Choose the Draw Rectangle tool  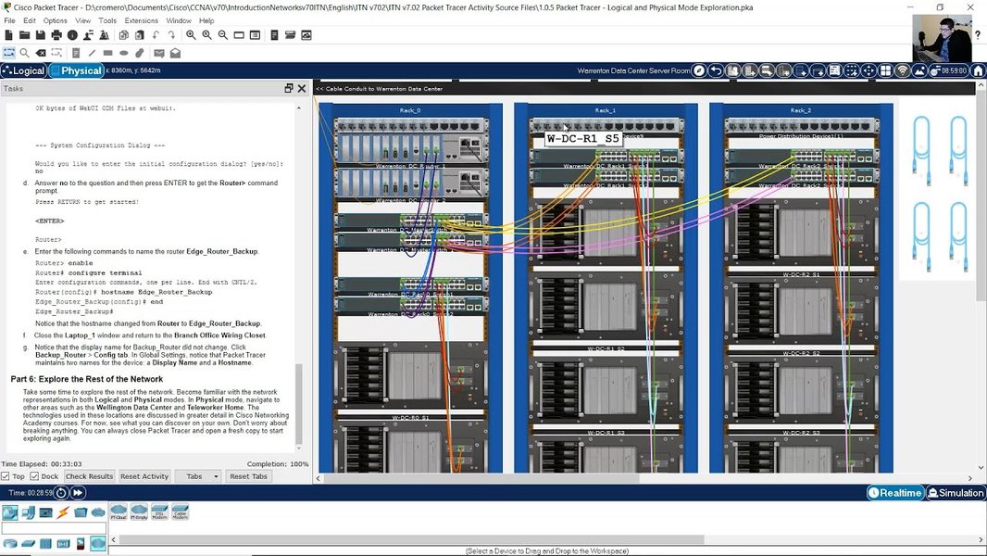107,53
